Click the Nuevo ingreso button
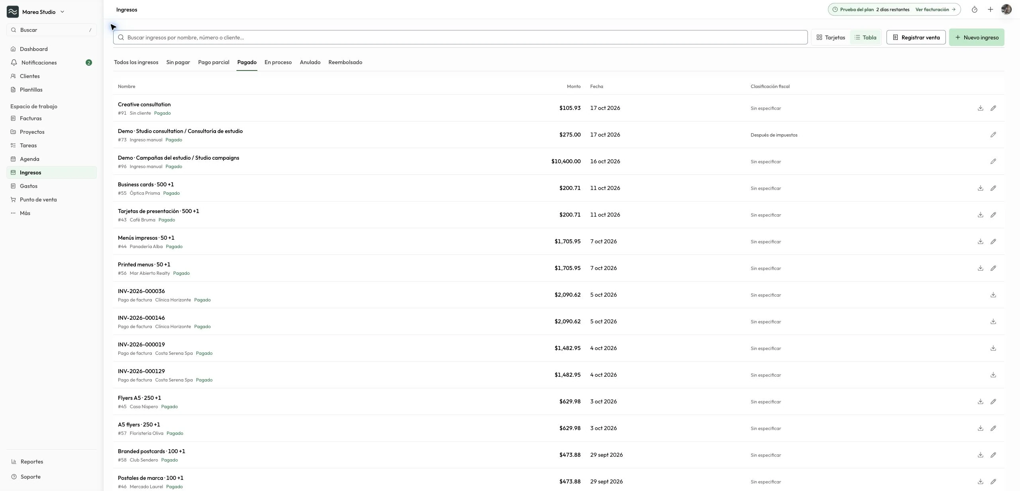Viewport: 1020px width, 491px height. pos(977,37)
